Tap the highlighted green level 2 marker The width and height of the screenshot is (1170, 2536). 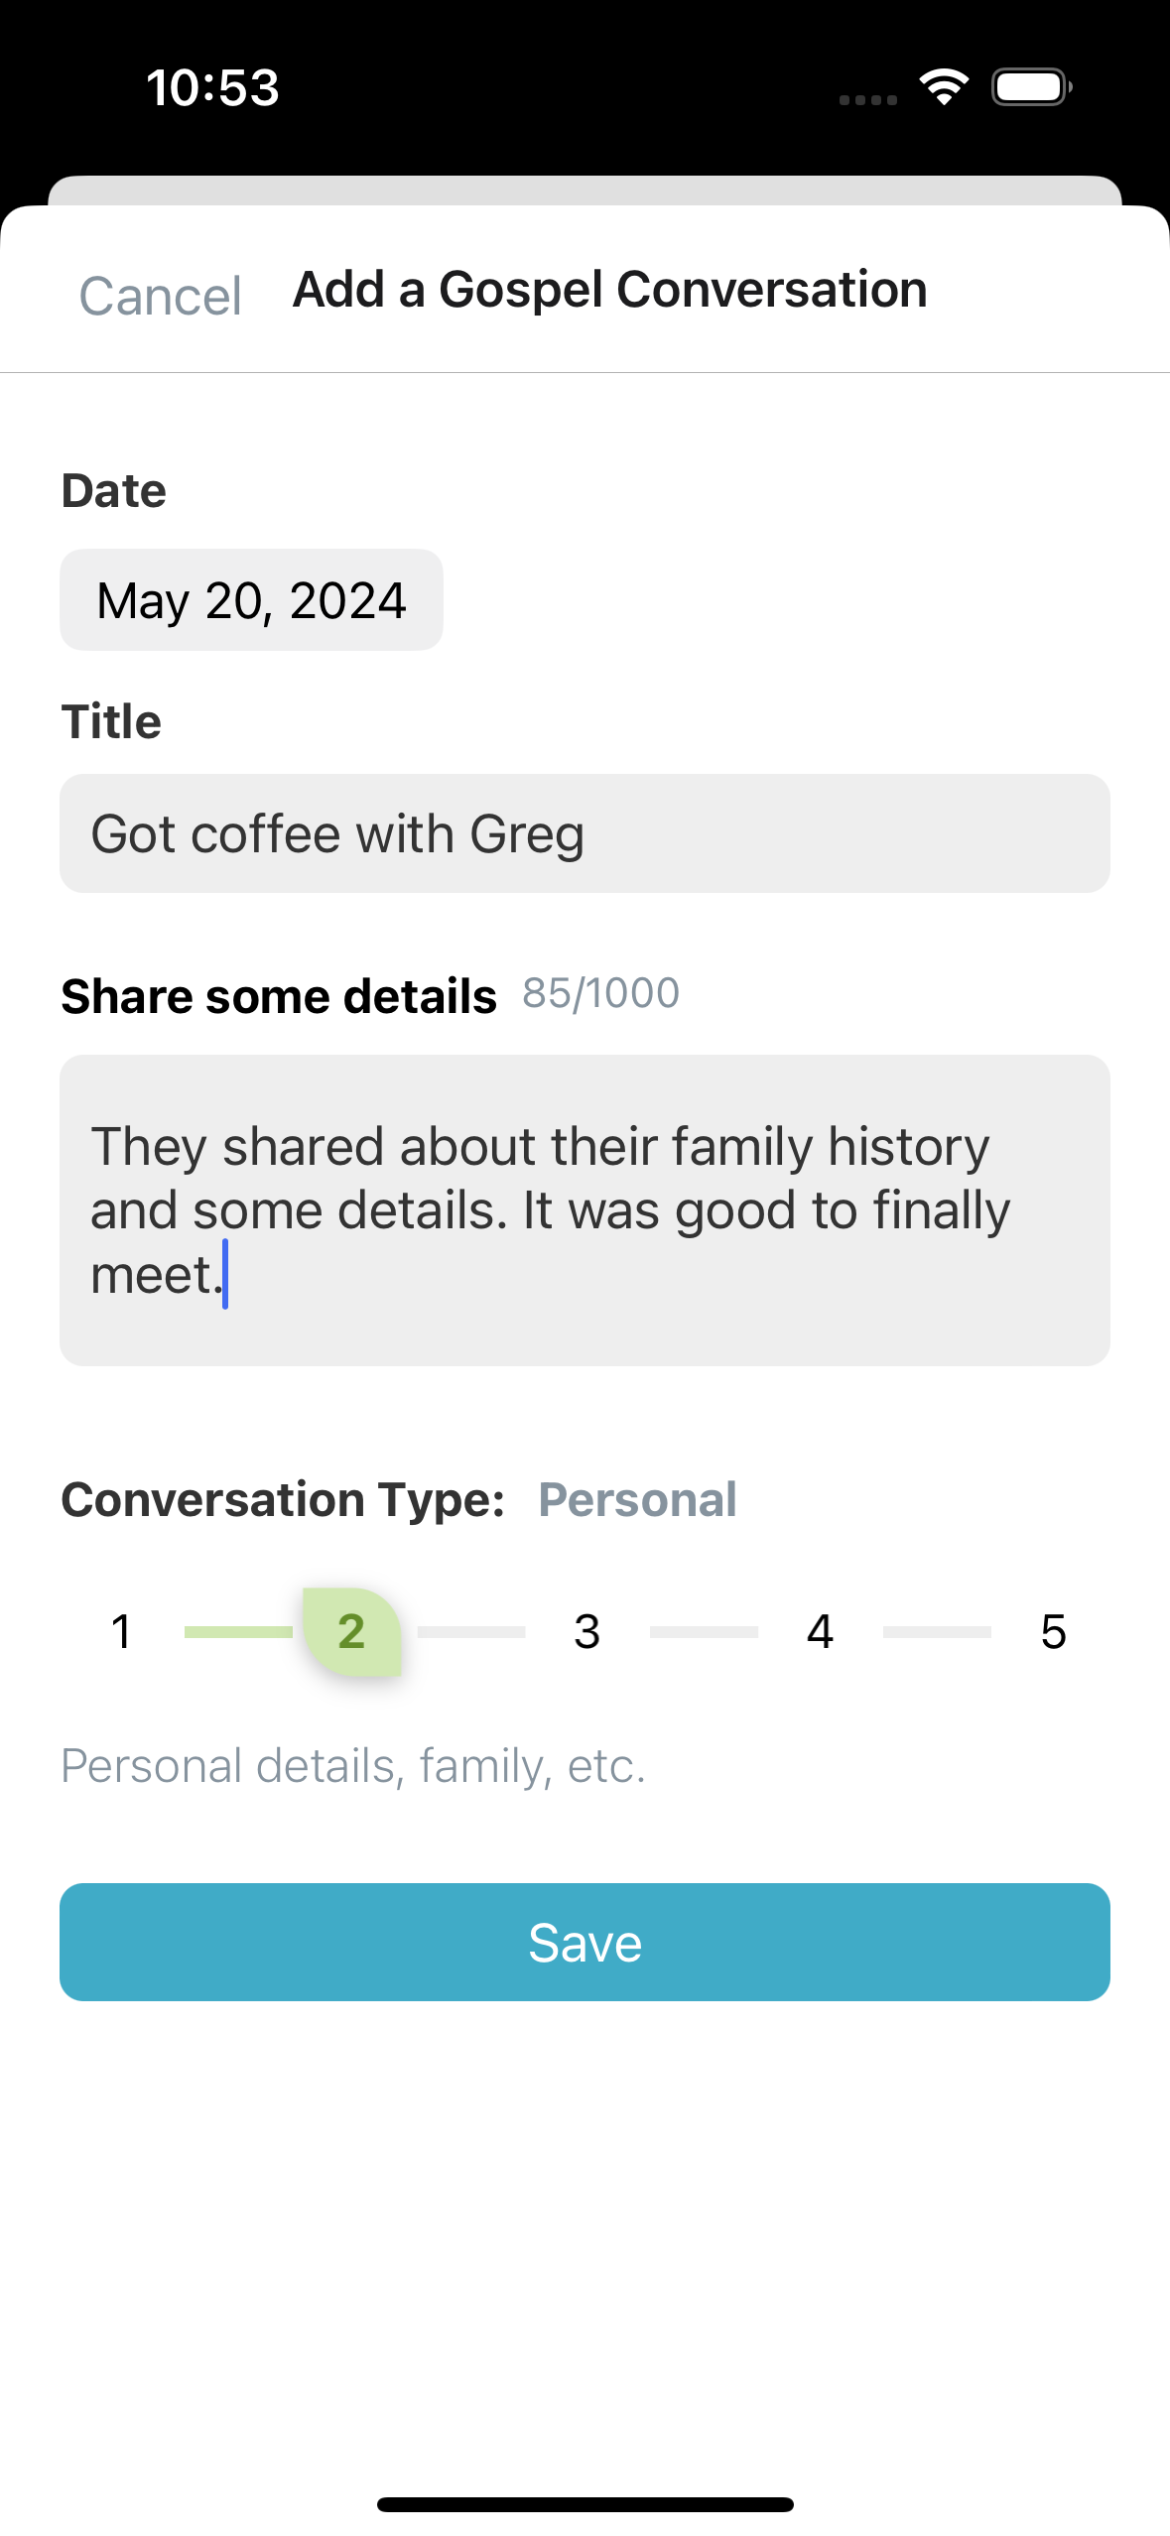[352, 1632]
